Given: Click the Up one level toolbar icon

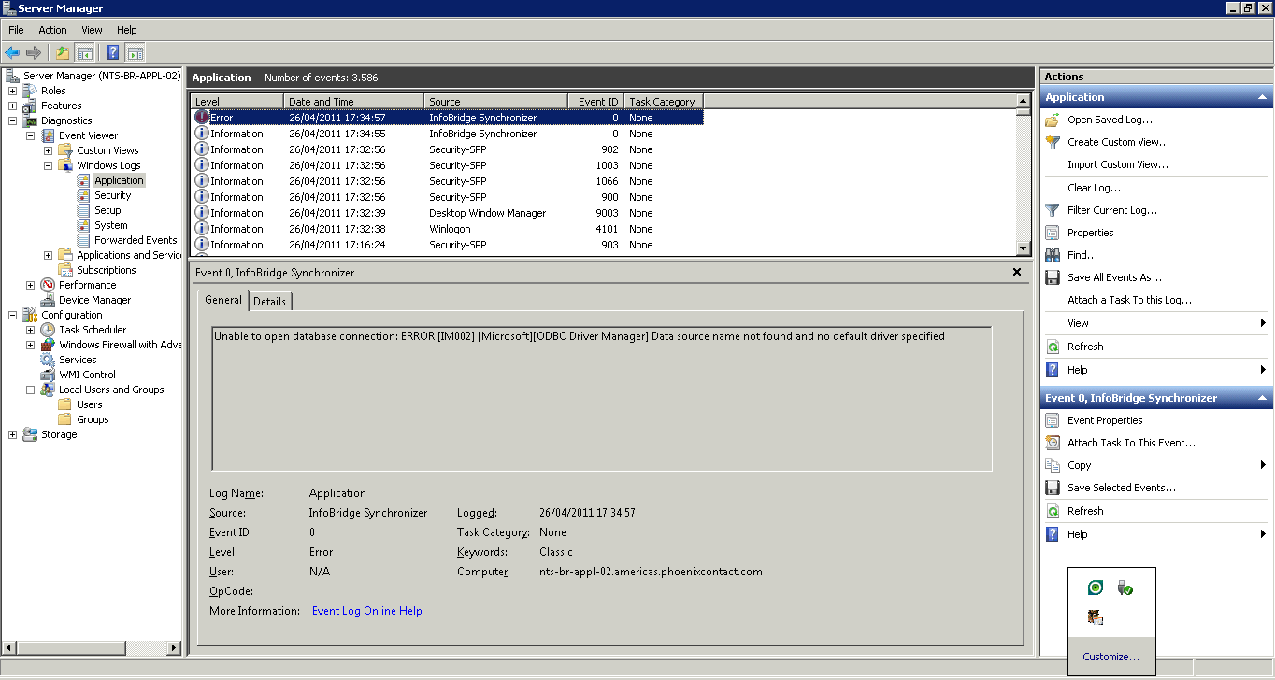Looking at the screenshot, I should tap(63, 52).
